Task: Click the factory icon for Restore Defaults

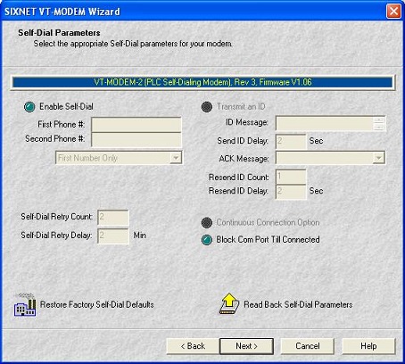Action: pos(25,305)
